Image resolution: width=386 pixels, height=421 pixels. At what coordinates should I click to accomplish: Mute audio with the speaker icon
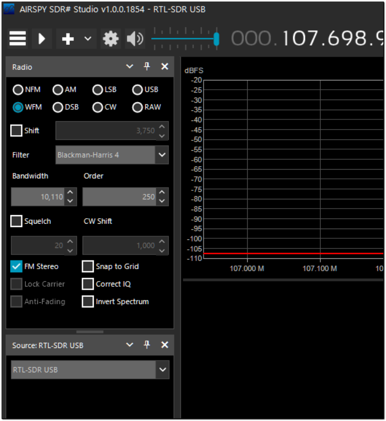pos(135,39)
